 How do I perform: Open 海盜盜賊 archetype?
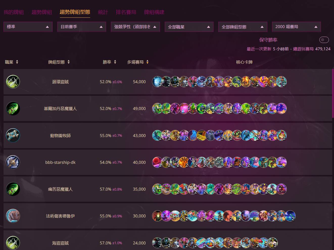coord(60,243)
